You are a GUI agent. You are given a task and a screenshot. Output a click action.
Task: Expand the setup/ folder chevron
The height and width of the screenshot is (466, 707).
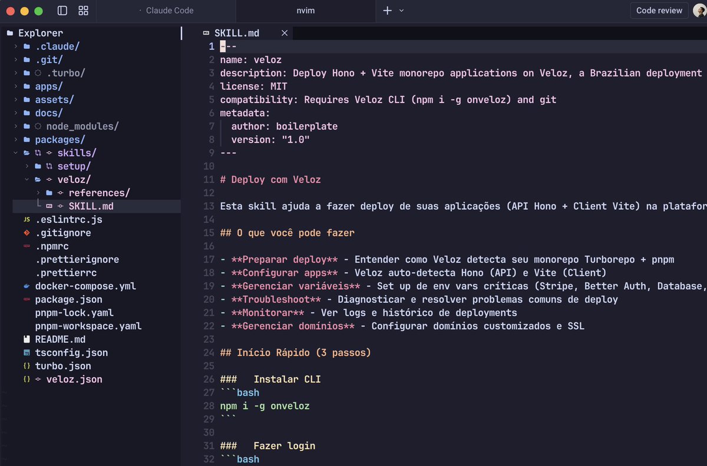point(27,166)
